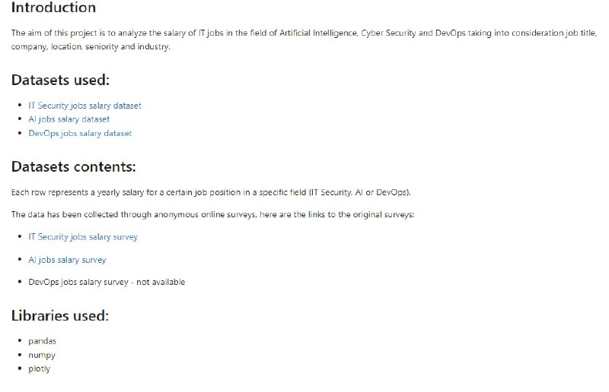Click the numpy list item
The image size is (609, 392).
41,355
